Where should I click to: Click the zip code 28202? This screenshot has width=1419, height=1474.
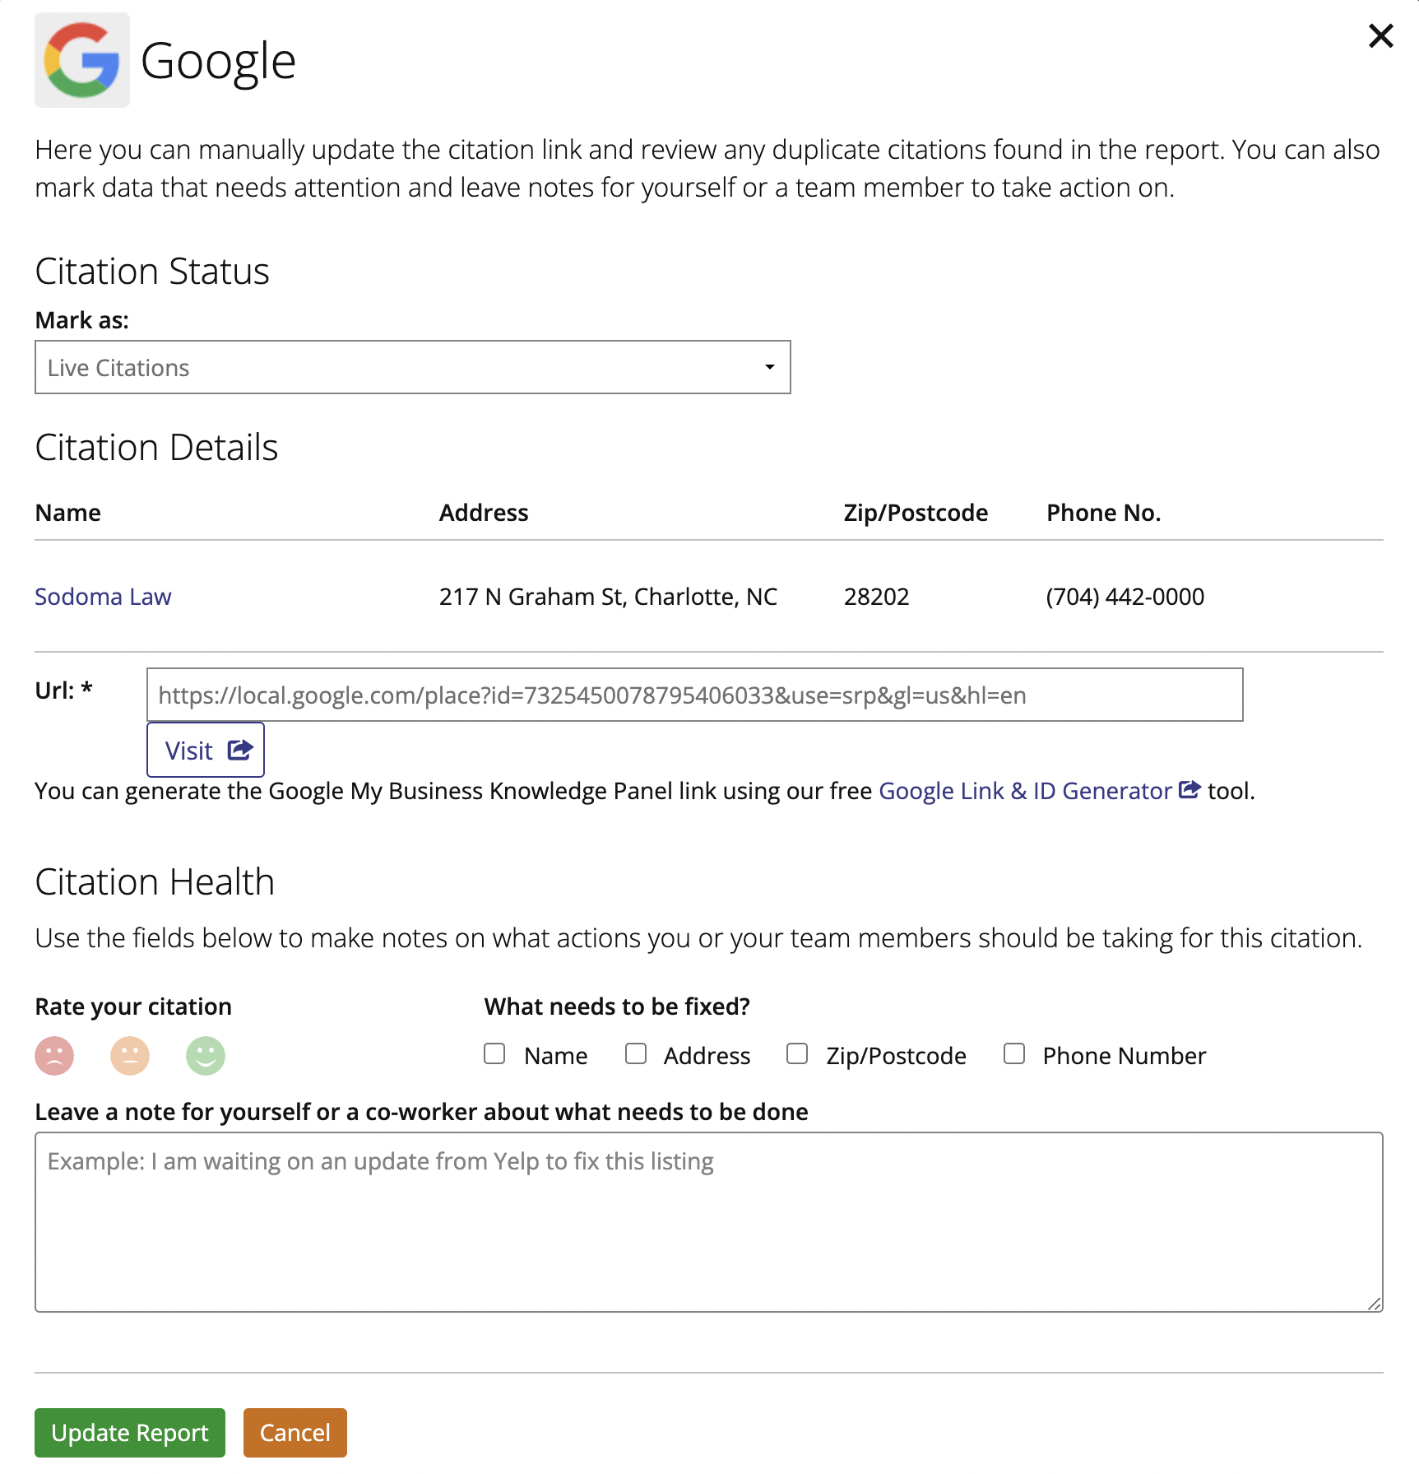876,597
